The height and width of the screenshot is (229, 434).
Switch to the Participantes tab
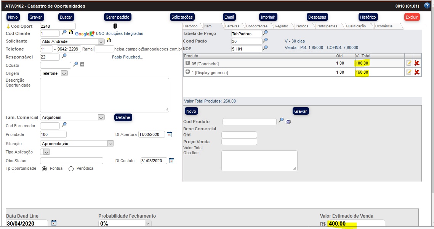coord(327,26)
